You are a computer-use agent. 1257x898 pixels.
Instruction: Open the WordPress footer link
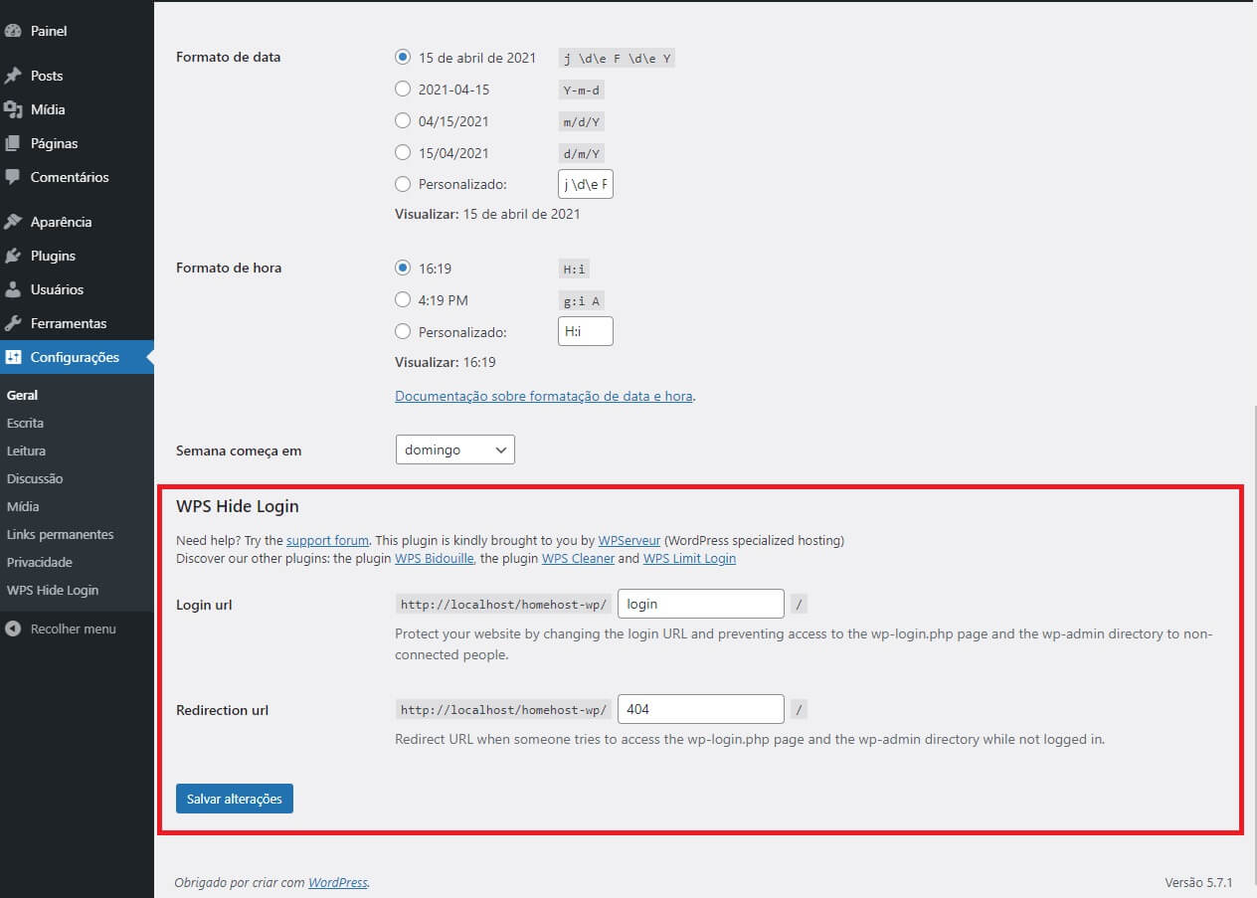coord(337,882)
